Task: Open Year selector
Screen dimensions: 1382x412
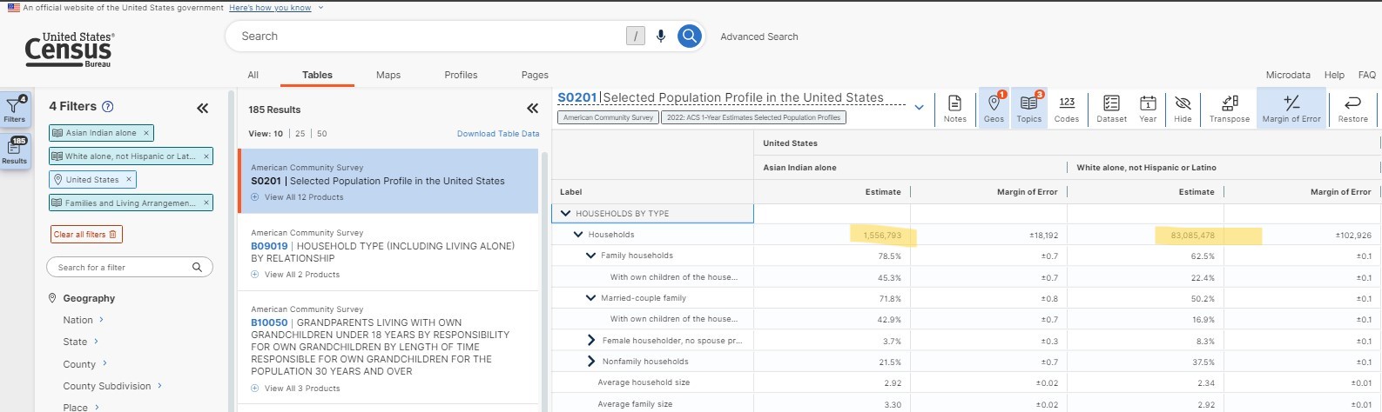Action: [1149, 109]
